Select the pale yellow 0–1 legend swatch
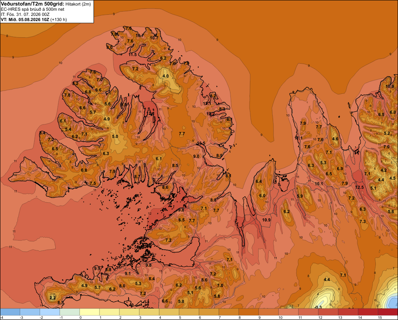Viewport: 398px width, 320px height. (90, 312)
